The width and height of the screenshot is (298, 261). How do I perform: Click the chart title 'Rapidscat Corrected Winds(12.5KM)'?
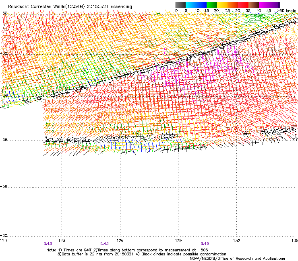(46, 7)
